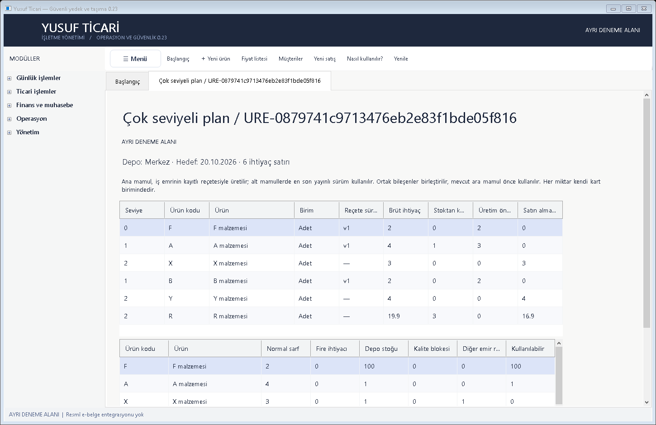The width and height of the screenshot is (656, 425).
Task: Expand the Finans ve muhasebe node
Action: point(9,105)
